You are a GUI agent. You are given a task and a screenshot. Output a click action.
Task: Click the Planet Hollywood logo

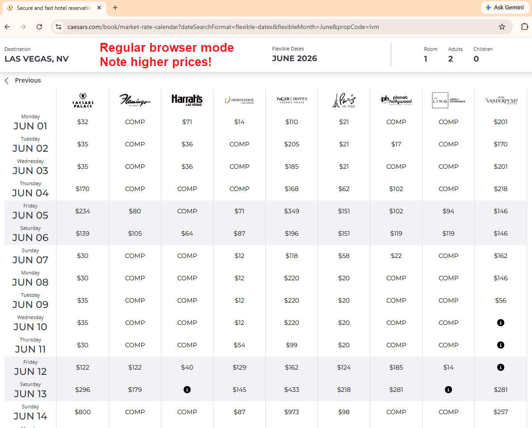(396, 100)
